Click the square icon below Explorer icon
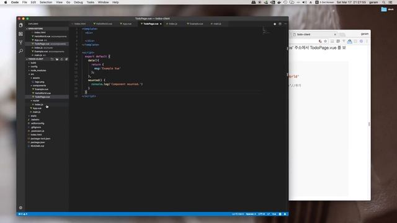Viewport: 397px width, 223px height. click(x=20, y=34)
